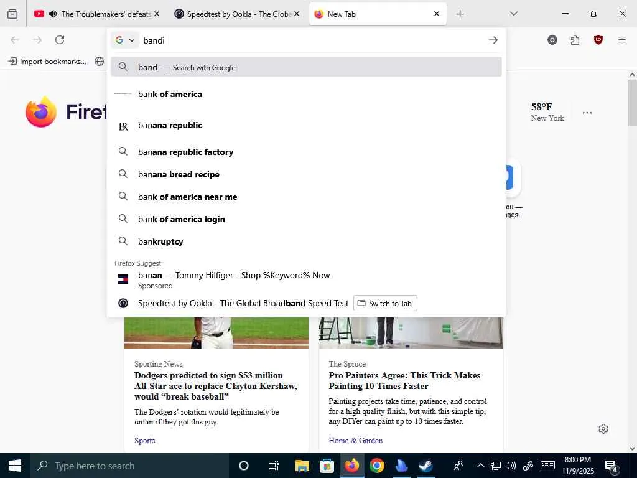The image size is (637, 478).
Task: Select banana republic factory suggestion
Action: [x=306, y=152]
